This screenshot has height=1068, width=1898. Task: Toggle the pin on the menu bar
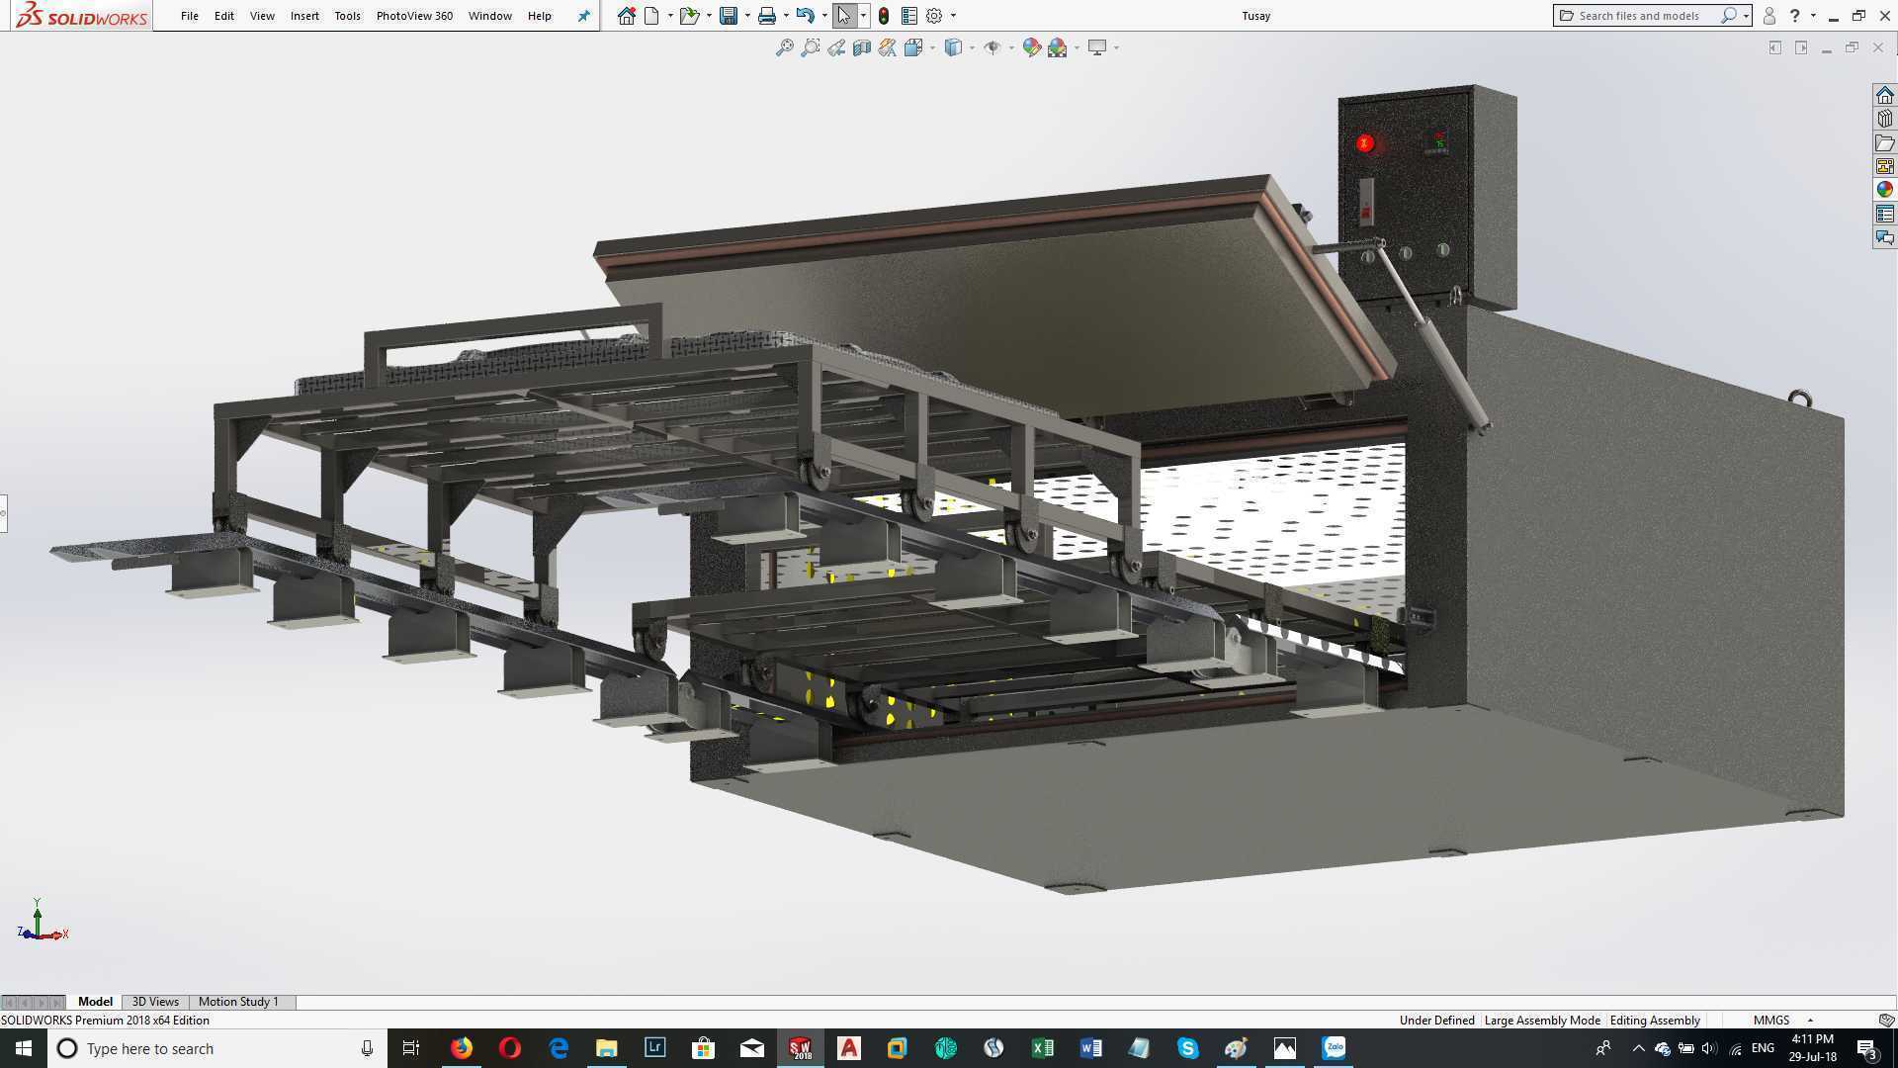[x=583, y=16]
